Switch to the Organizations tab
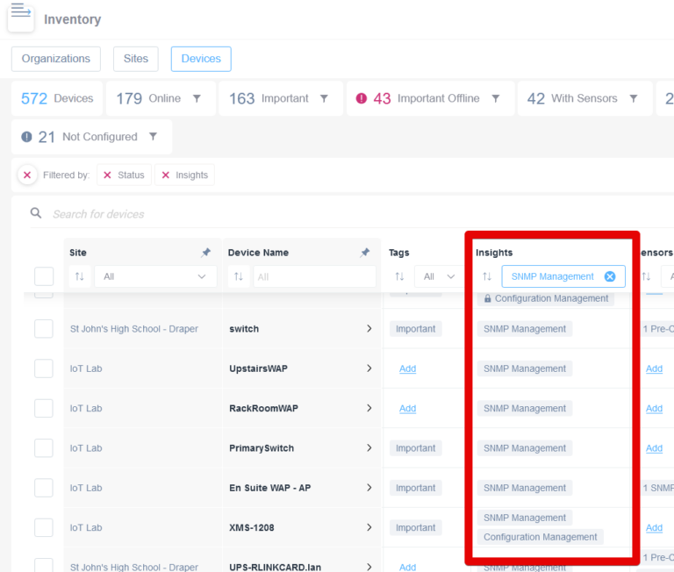Screen dimensions: 674x572 [x=56, y=59]
